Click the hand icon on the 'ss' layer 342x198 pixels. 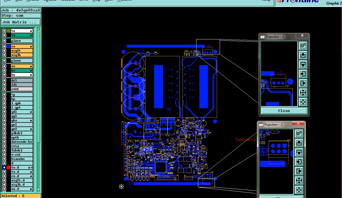click(x=31, y=66)
